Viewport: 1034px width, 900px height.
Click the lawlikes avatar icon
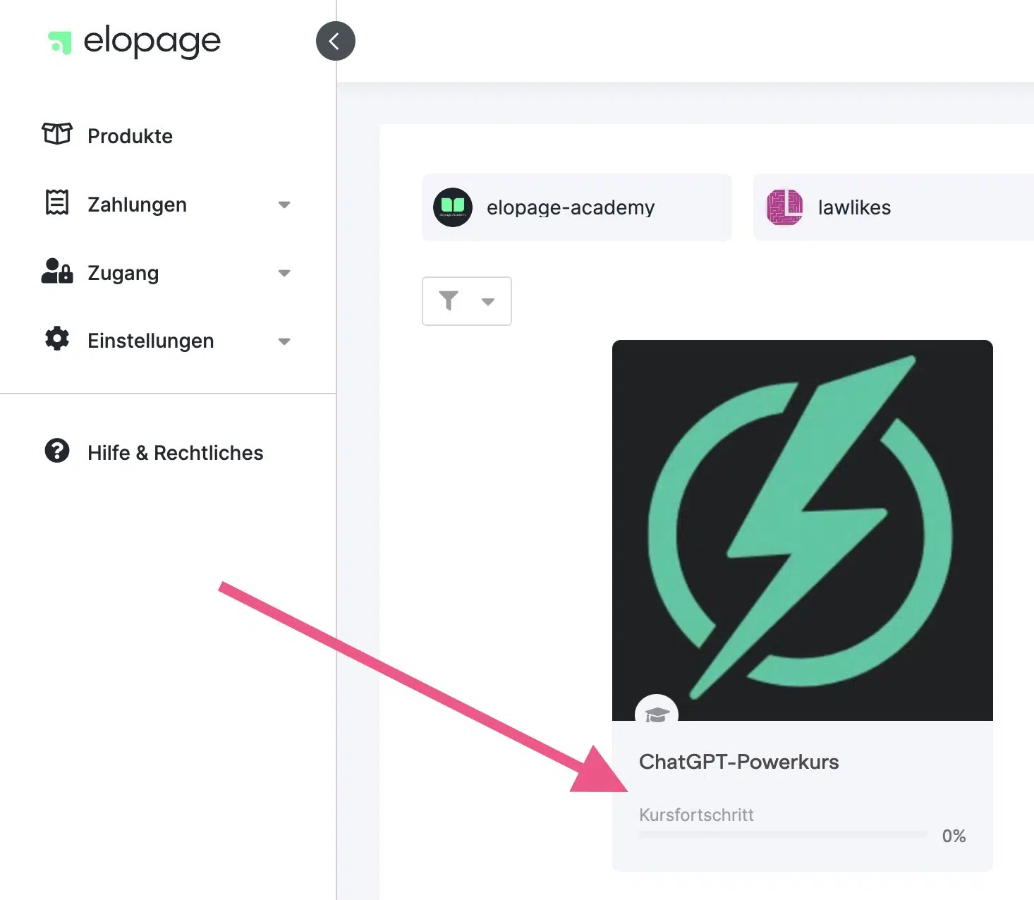[x=784, y=207]
